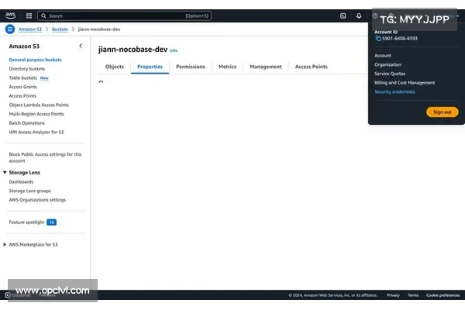Open Table buckets in sidebar

click(22, 77)
